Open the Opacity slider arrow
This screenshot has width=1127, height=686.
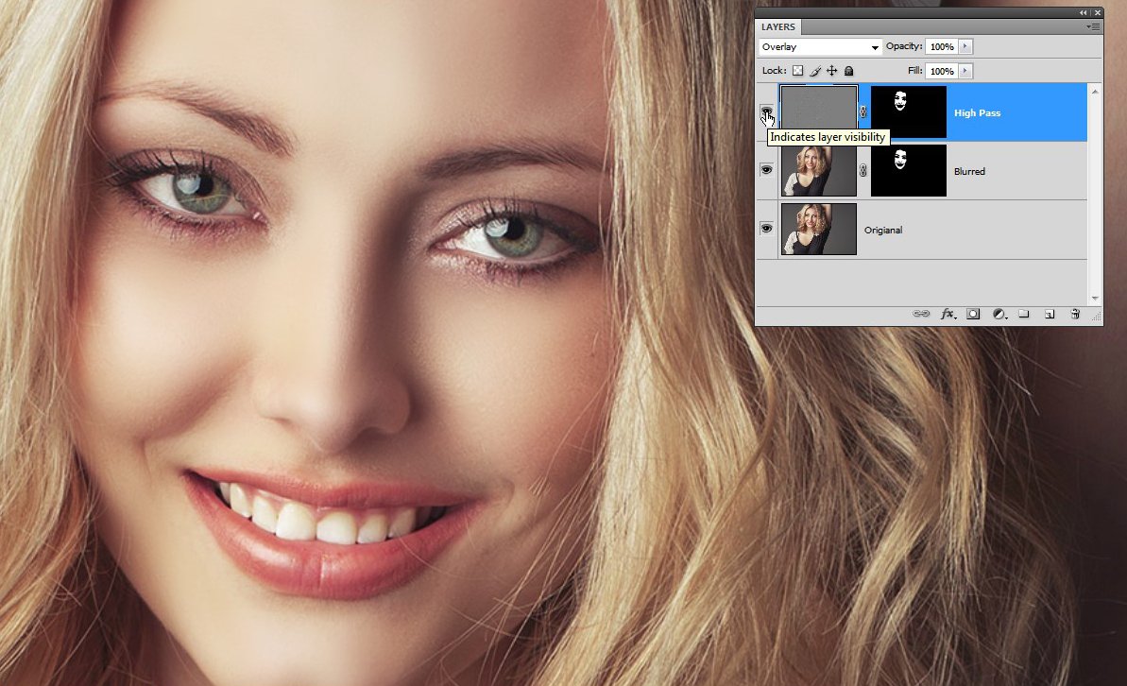click(965, 46)
